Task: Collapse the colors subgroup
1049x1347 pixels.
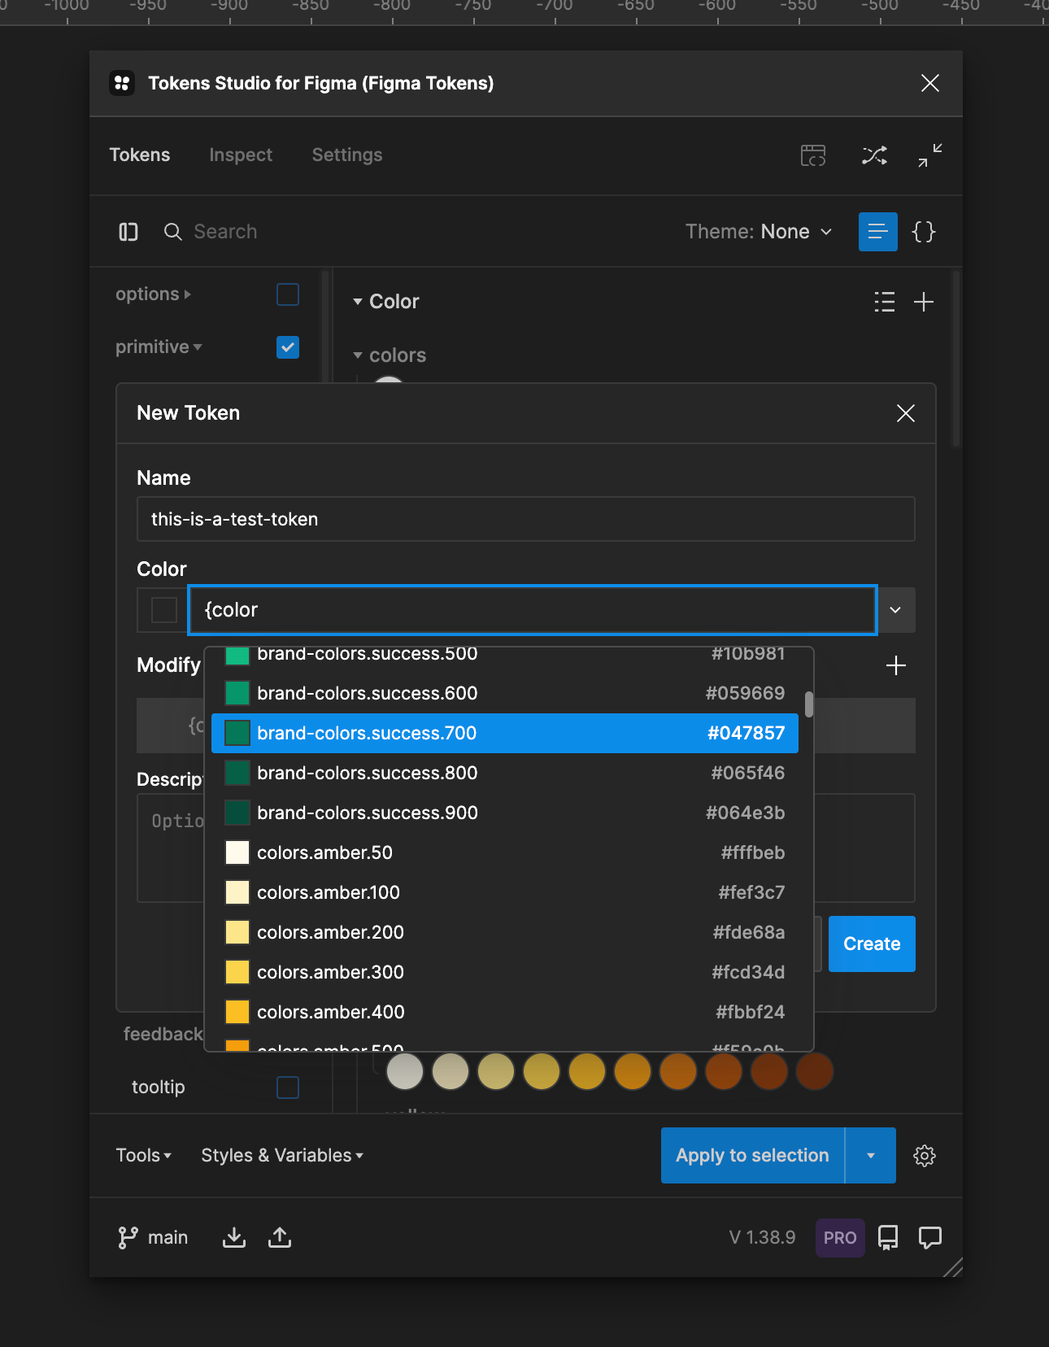Action: pos(358,355)
